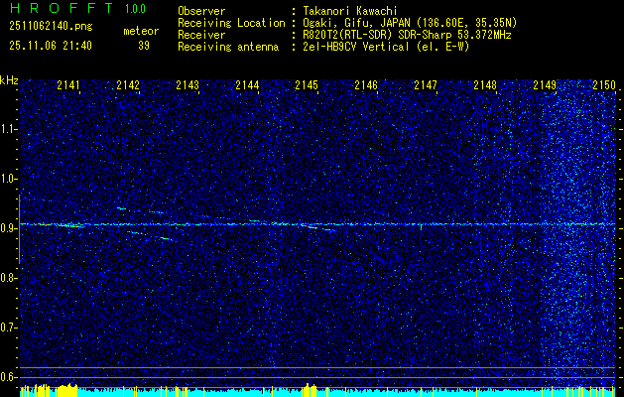Click the 2148 time axis marker
The width and height of the screenshot is (624, 397).
[x=485, y=85]
